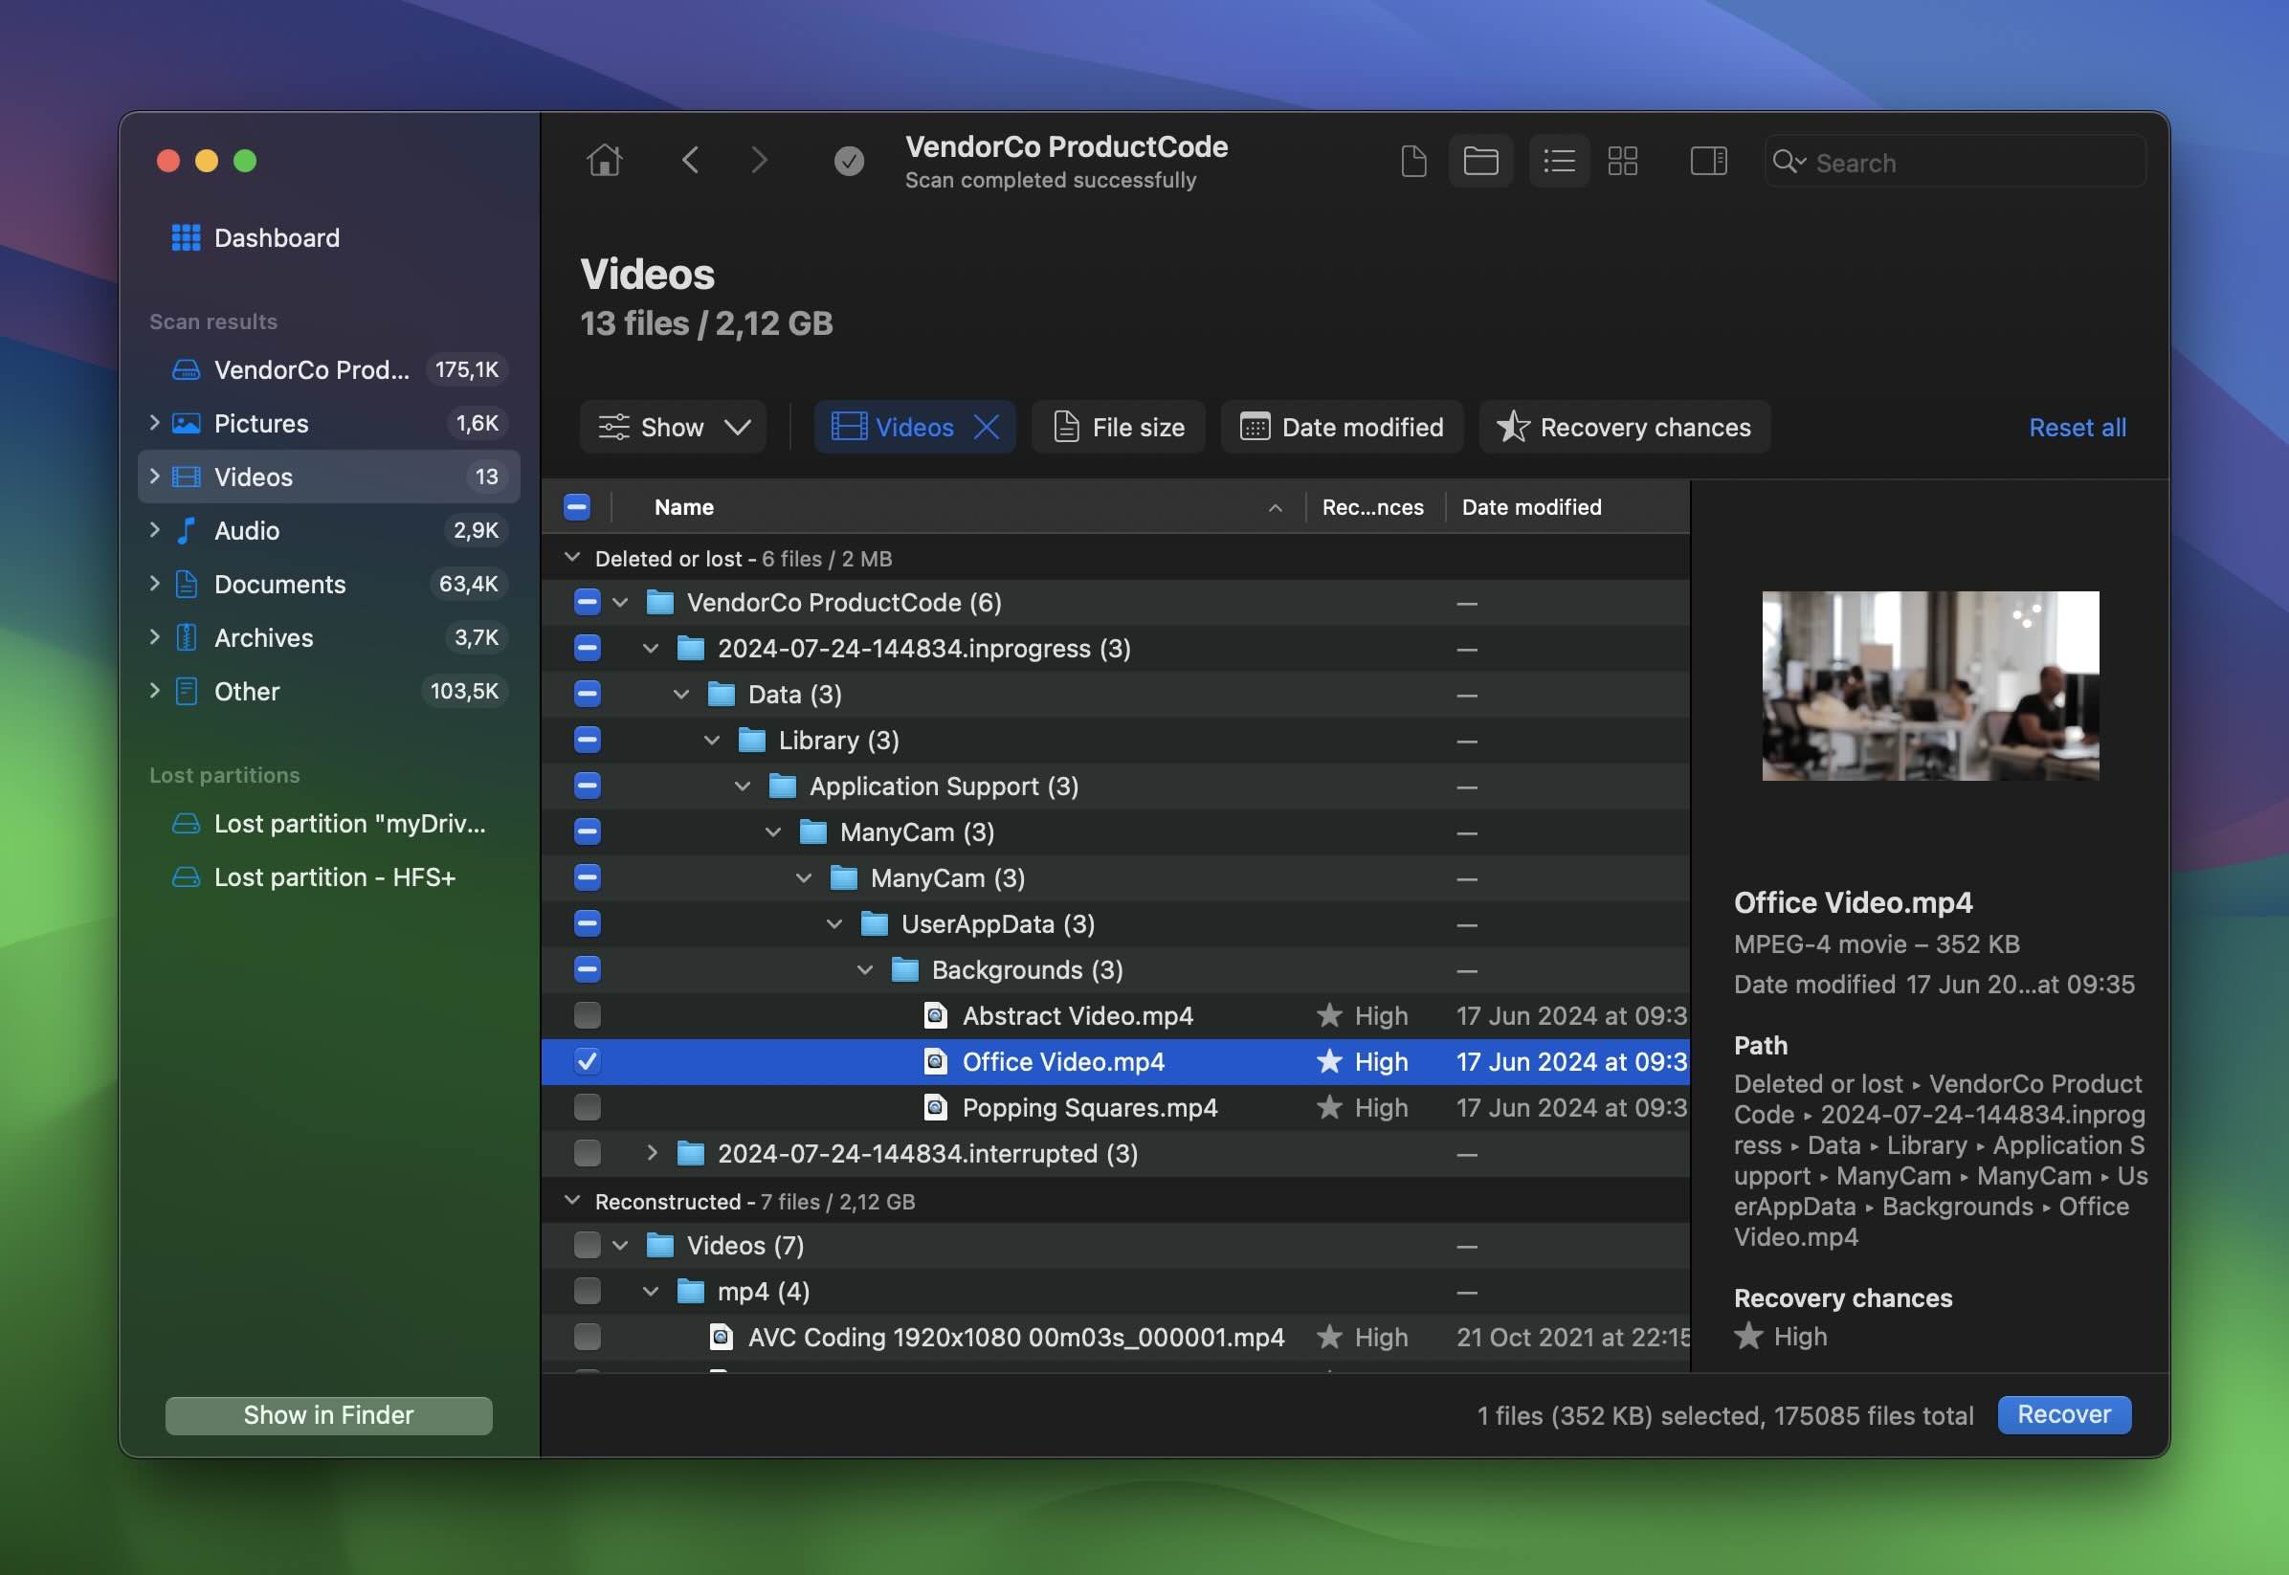Select grid view layout icon
This screenshot has width=2289, height=1575.
[1622, 161]
